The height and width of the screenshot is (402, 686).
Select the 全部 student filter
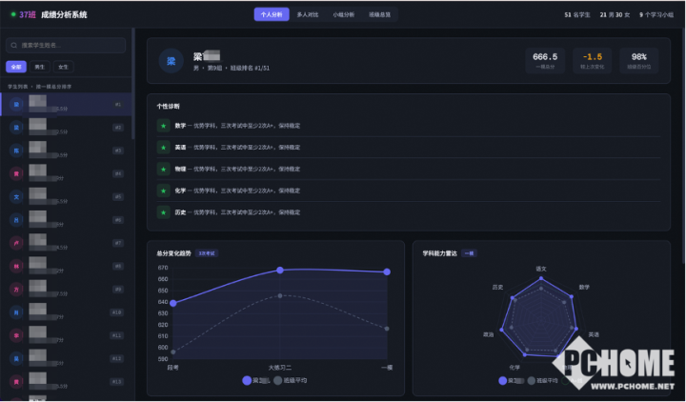pyautogui.click(x=16, y=67)
